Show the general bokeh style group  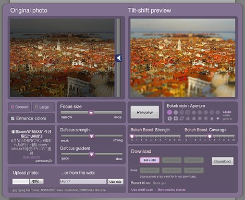click(x=227, y=119)
